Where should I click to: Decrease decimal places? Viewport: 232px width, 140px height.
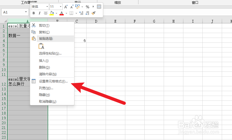click(87, 13)
